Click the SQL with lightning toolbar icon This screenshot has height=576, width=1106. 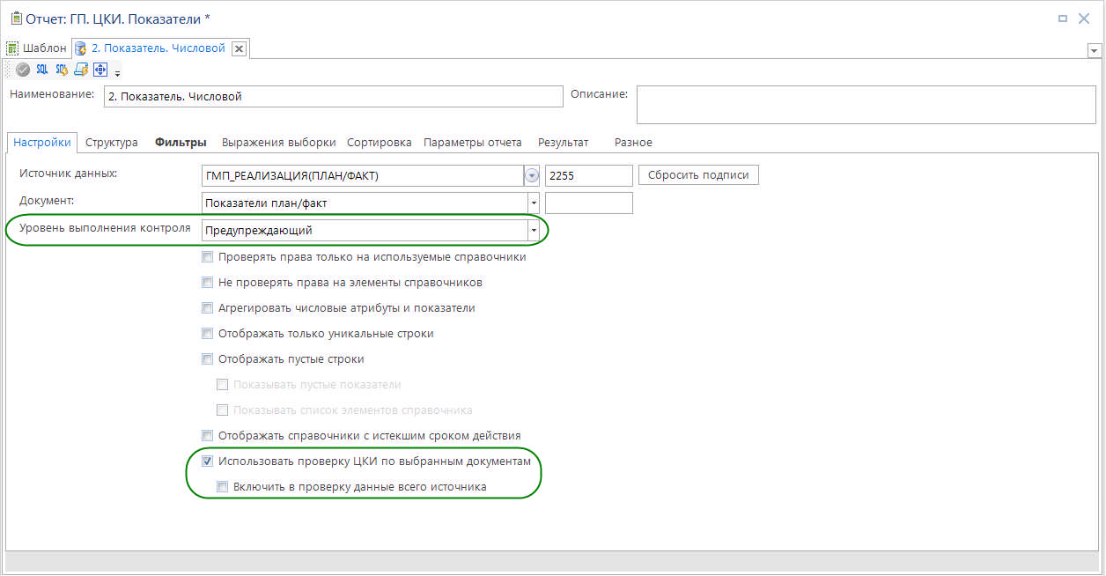tap(62, 70)
